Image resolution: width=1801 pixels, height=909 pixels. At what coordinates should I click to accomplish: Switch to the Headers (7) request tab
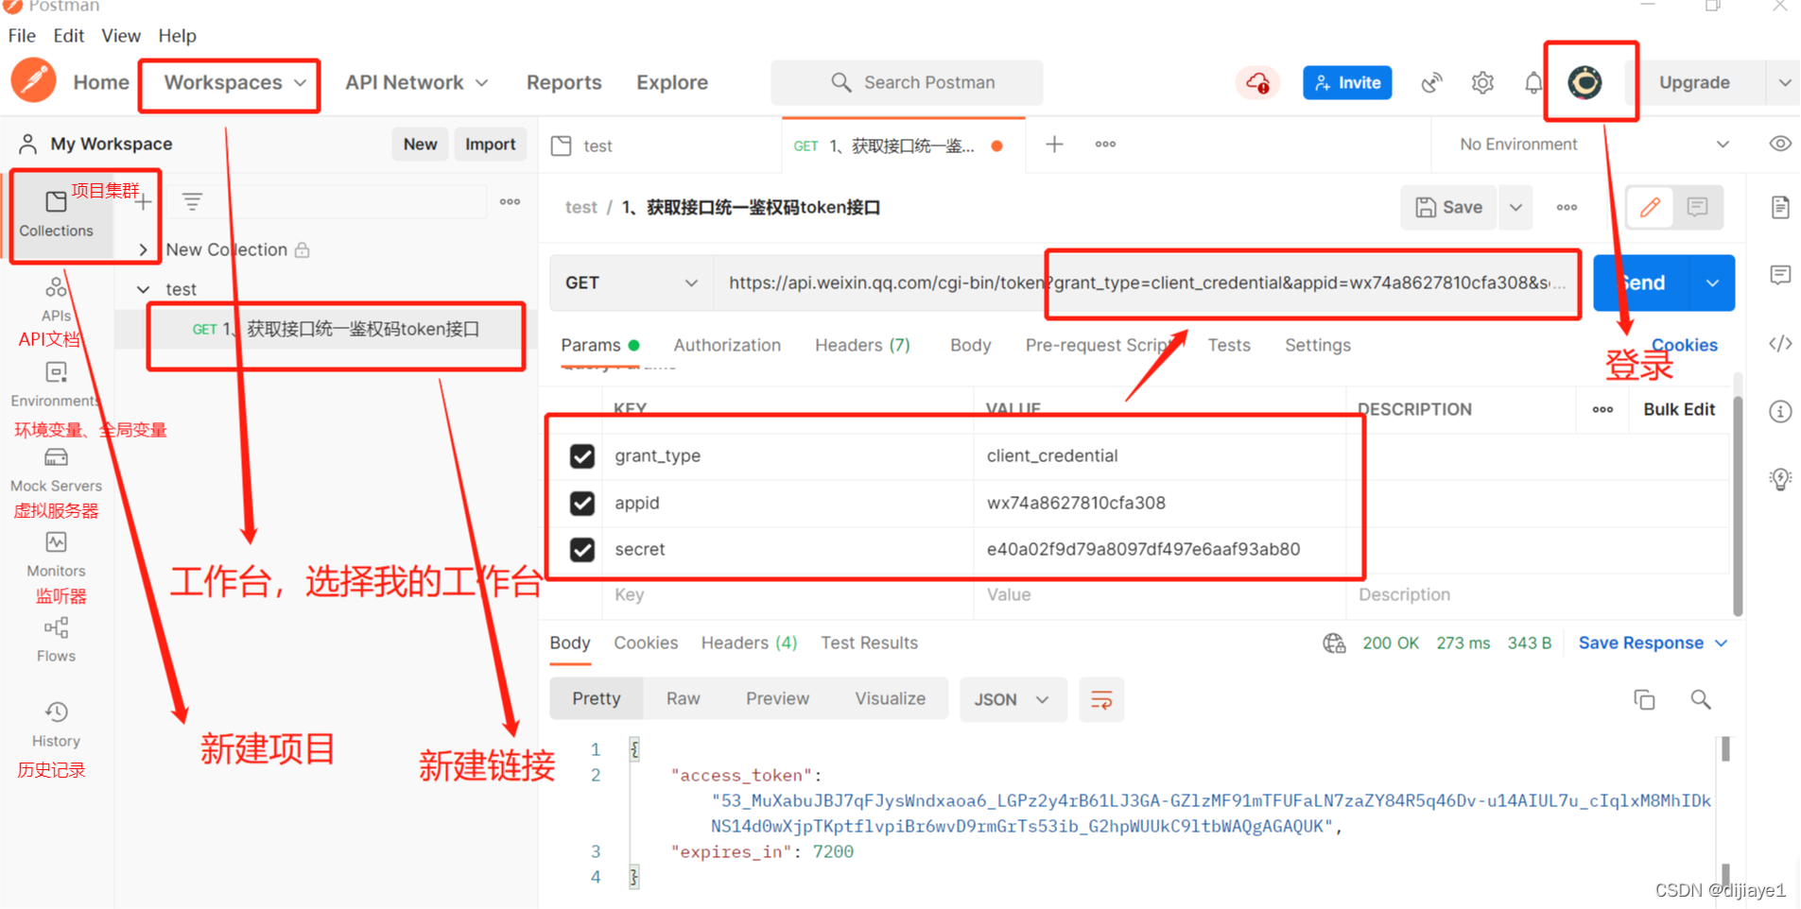pyautogui.click(x=862, y=346)
